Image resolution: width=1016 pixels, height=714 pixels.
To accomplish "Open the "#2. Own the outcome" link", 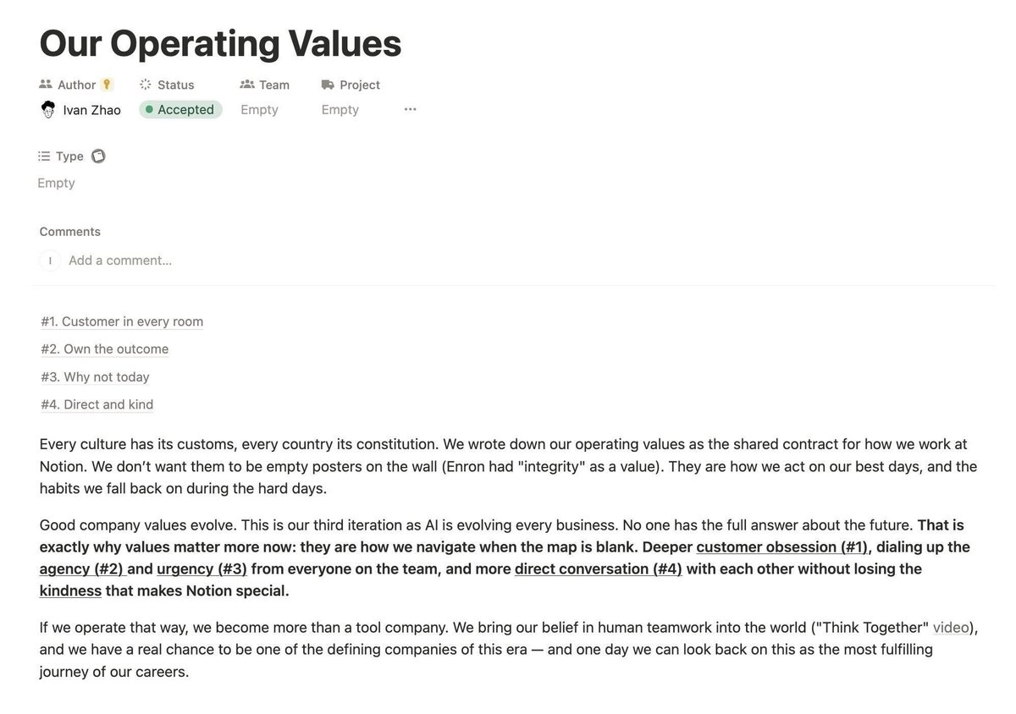I will tap(105, 349).
